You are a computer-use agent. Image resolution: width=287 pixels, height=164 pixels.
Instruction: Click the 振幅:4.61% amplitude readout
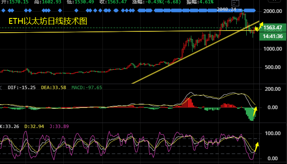click(x=200, y=2)
